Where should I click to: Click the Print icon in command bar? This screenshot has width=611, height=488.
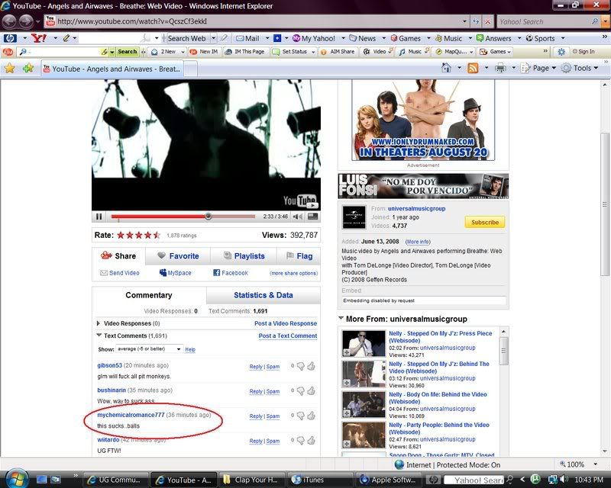[x=500, y=68]
